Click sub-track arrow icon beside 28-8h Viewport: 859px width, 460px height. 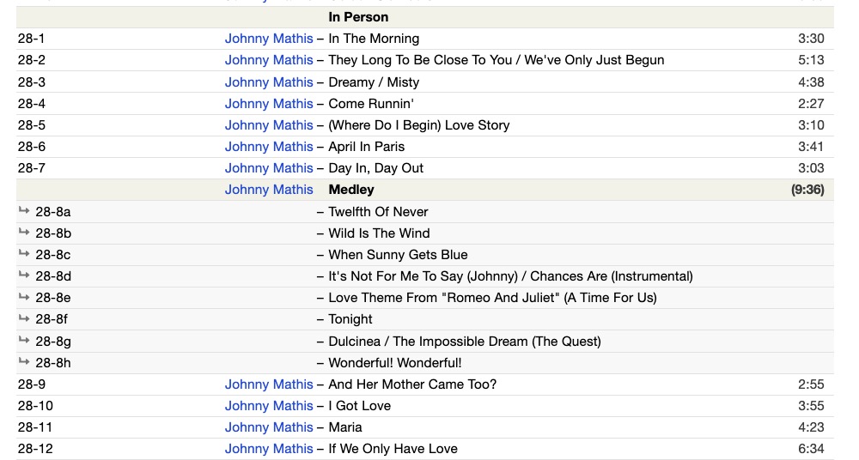[24, 361]
